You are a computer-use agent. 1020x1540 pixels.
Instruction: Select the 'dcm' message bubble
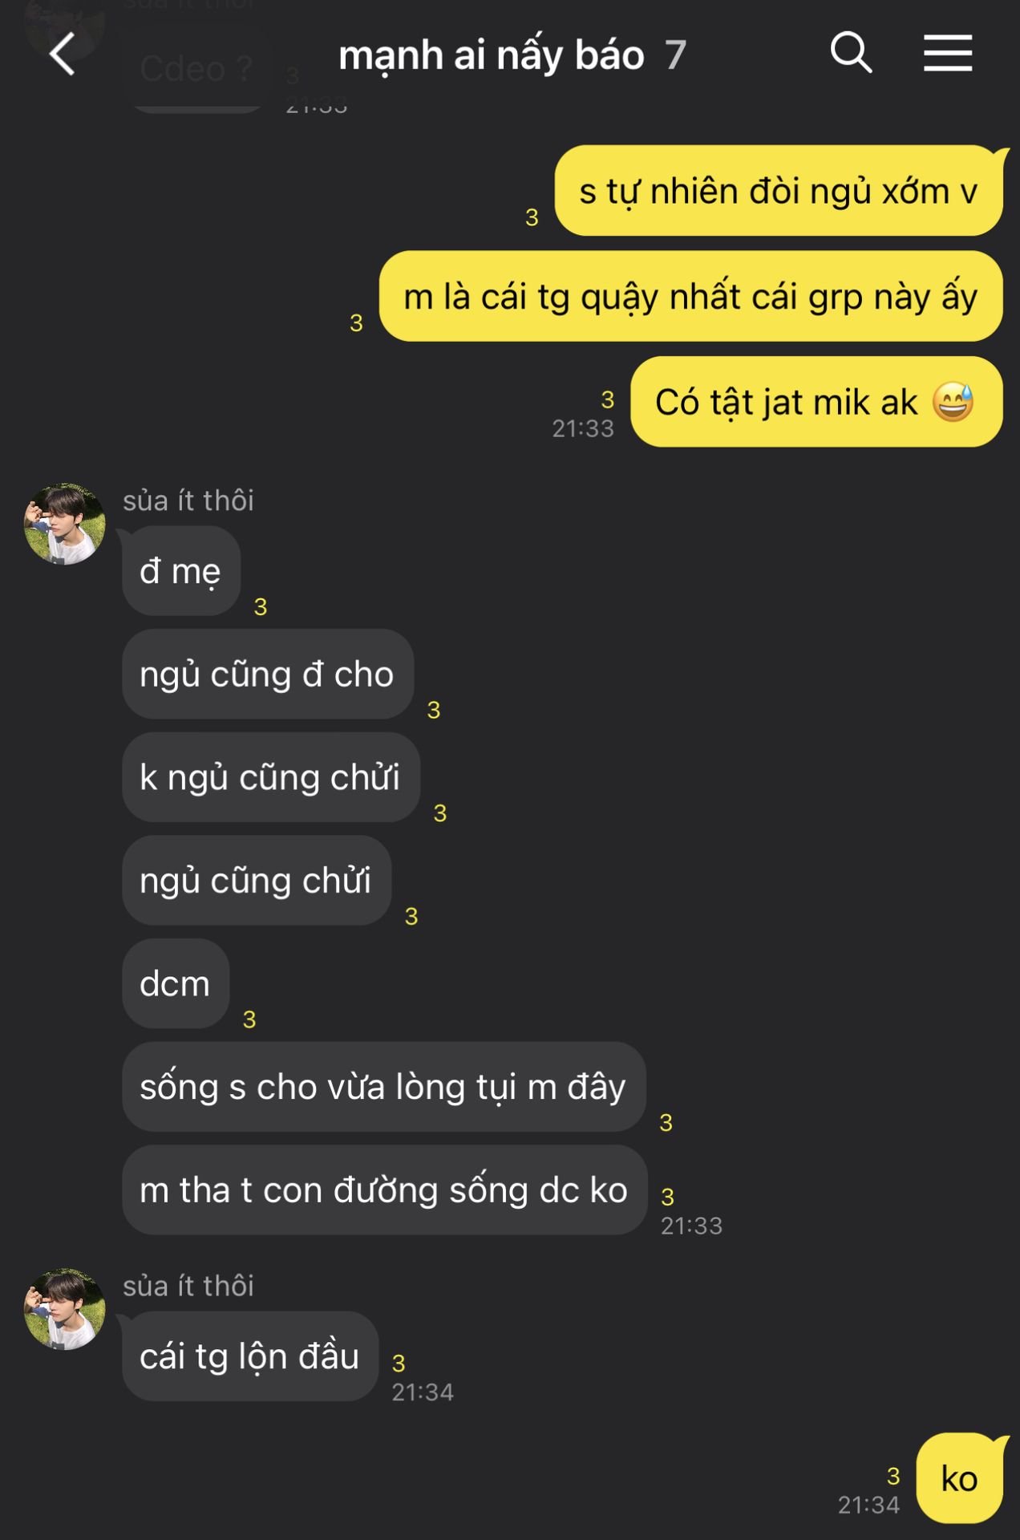pyautogui.click(x=176, y=983)
